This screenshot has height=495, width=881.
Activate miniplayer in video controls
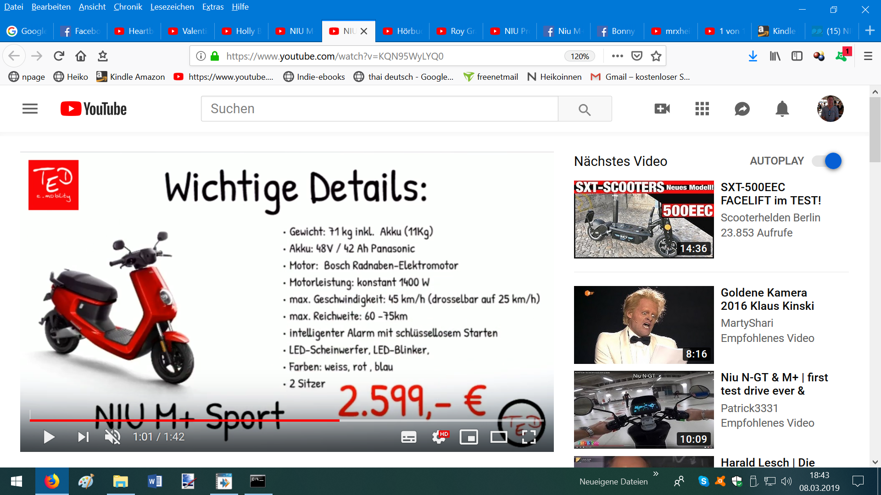[468, 437]
